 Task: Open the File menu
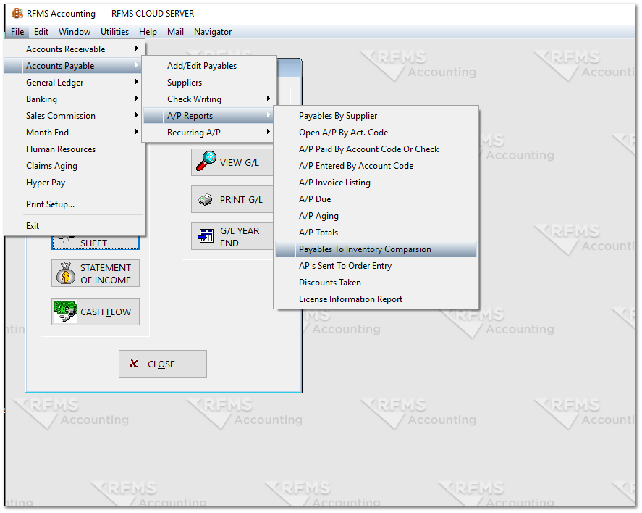pos(17,32)
